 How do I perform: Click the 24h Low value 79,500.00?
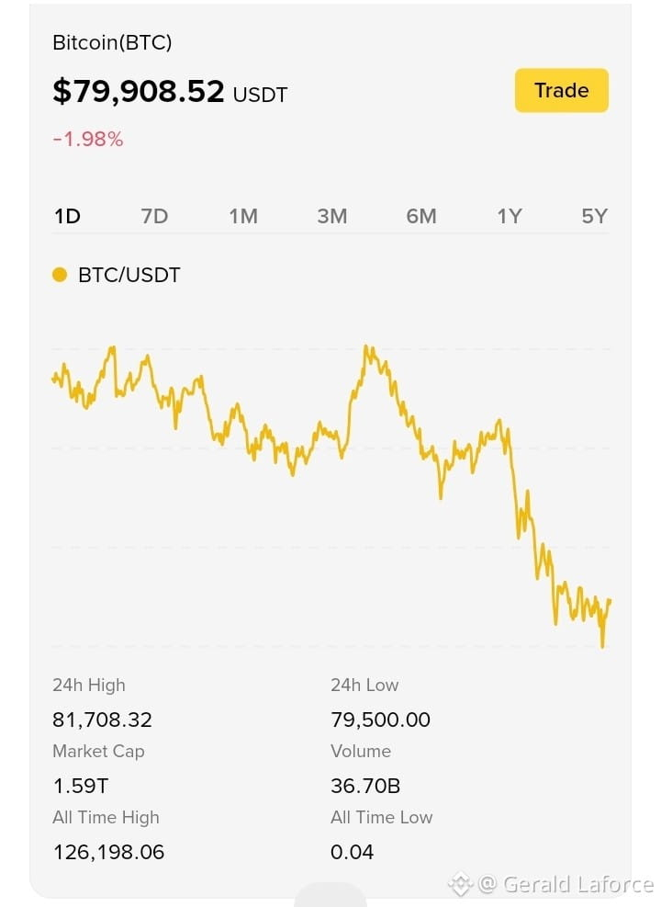point(380,720)
